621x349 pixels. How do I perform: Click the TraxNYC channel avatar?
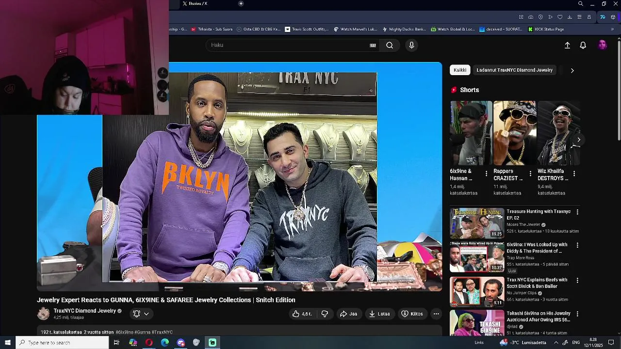click(43, 314)
